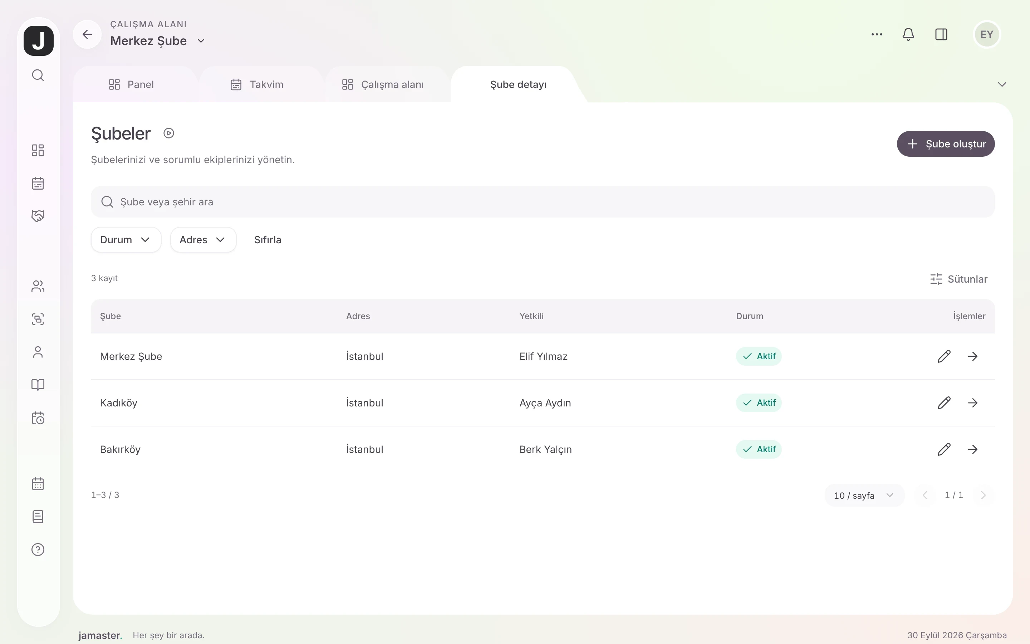Click the J logo in sidebar
This screenshot has height=644, width=1030.
pos(38,40)
